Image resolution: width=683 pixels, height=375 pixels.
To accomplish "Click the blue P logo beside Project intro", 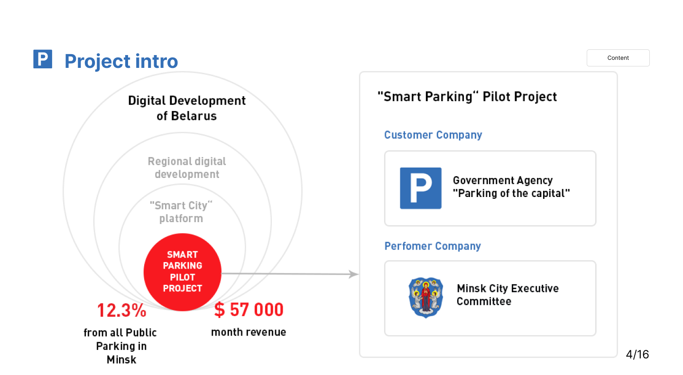I will [43, 59].
